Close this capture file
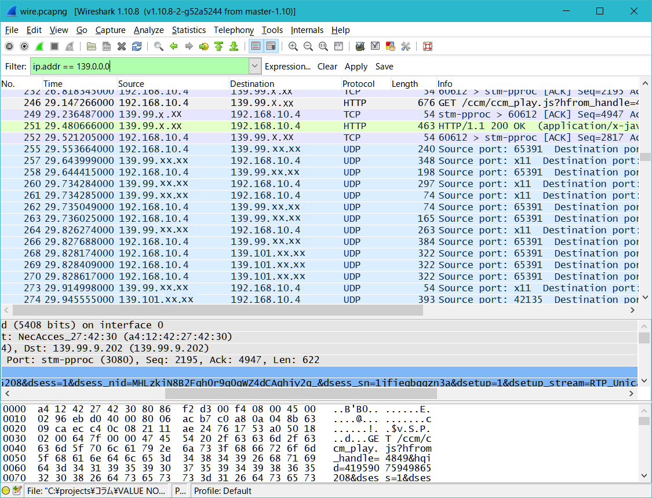Viewport: 652px width, 498px height. pyautogui.click(x=122, y=46)
